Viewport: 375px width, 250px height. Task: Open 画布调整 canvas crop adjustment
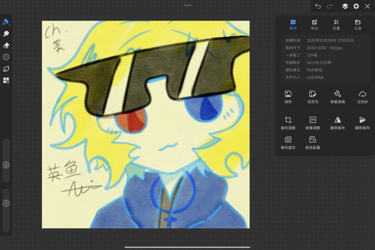pos(288,123)
